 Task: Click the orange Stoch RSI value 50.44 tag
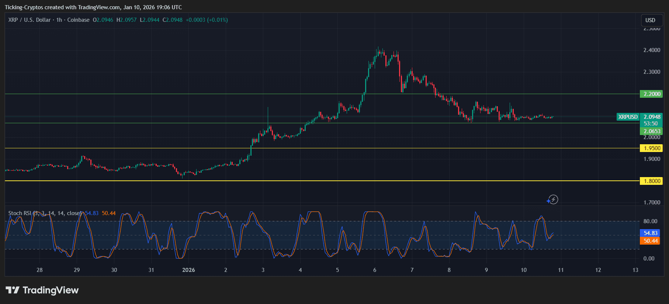[651, 241]
